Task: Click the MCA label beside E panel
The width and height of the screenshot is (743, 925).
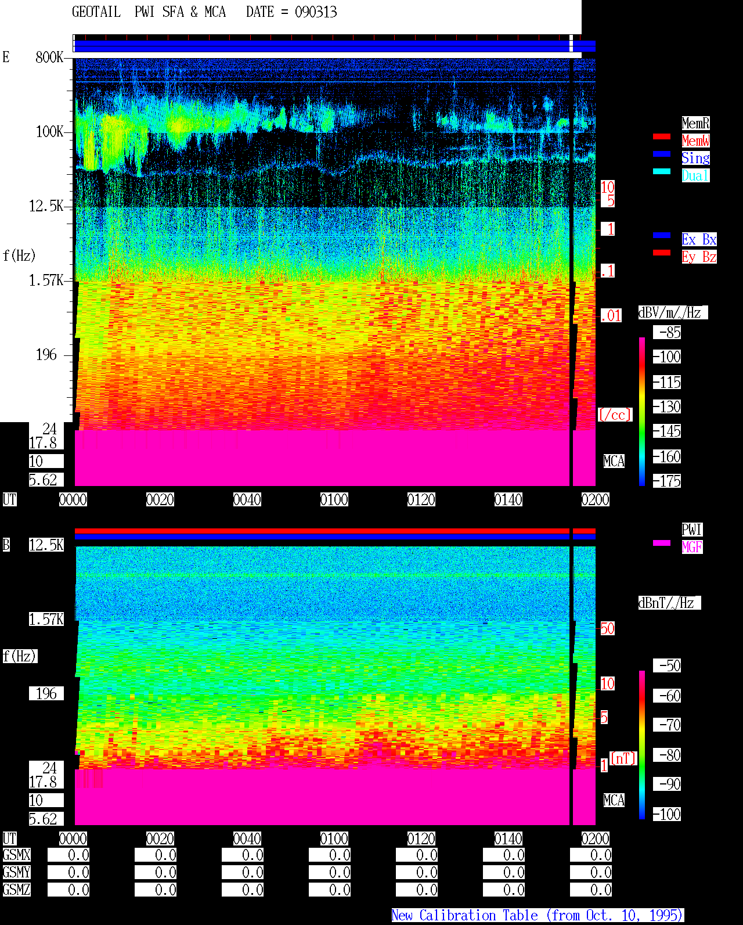Action: [614, 461]
